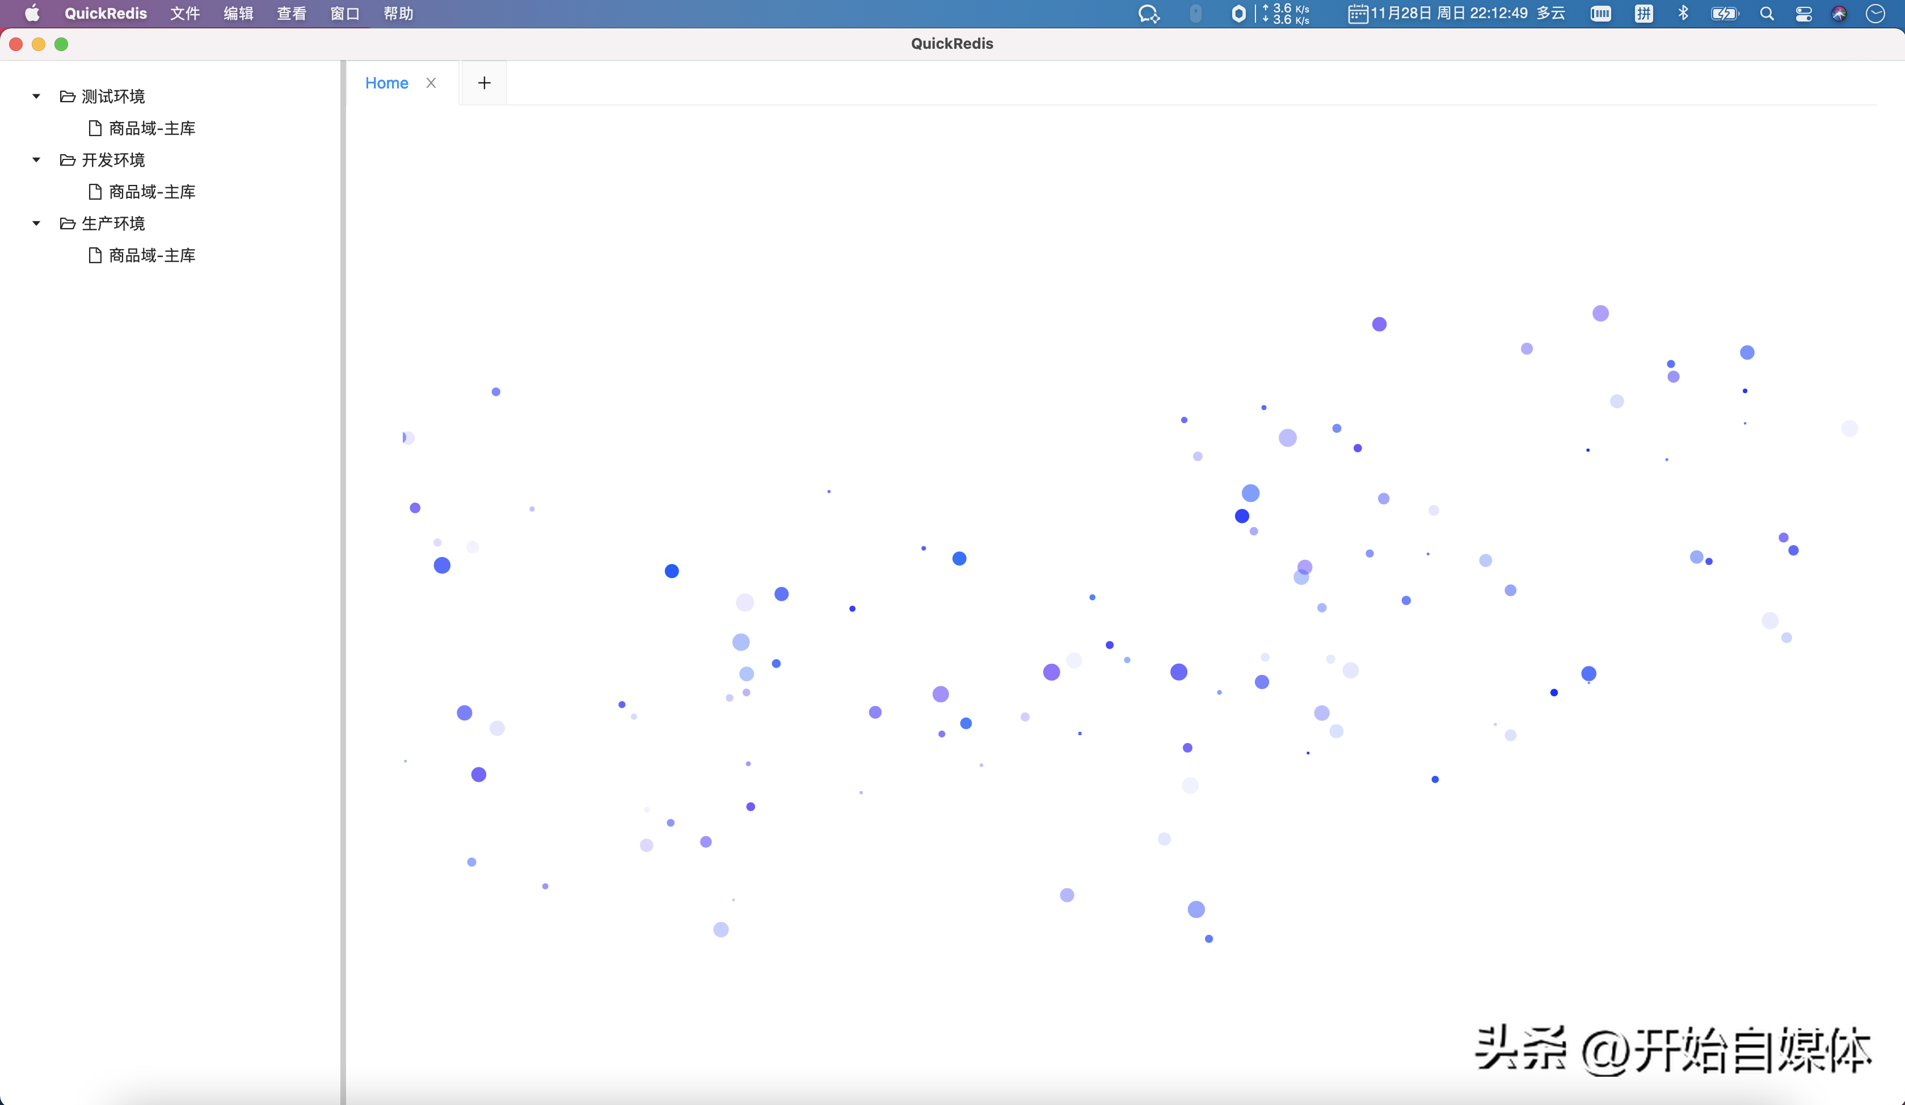Viewport: 1905px width, 1105px height.
Task: Click the clock icon at menu bar end
Action: 1876,14
